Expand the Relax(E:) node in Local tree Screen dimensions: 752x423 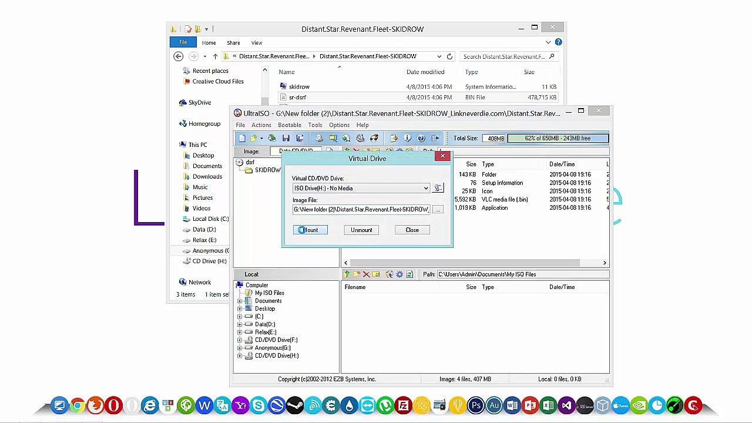click(x=240, y=332)
